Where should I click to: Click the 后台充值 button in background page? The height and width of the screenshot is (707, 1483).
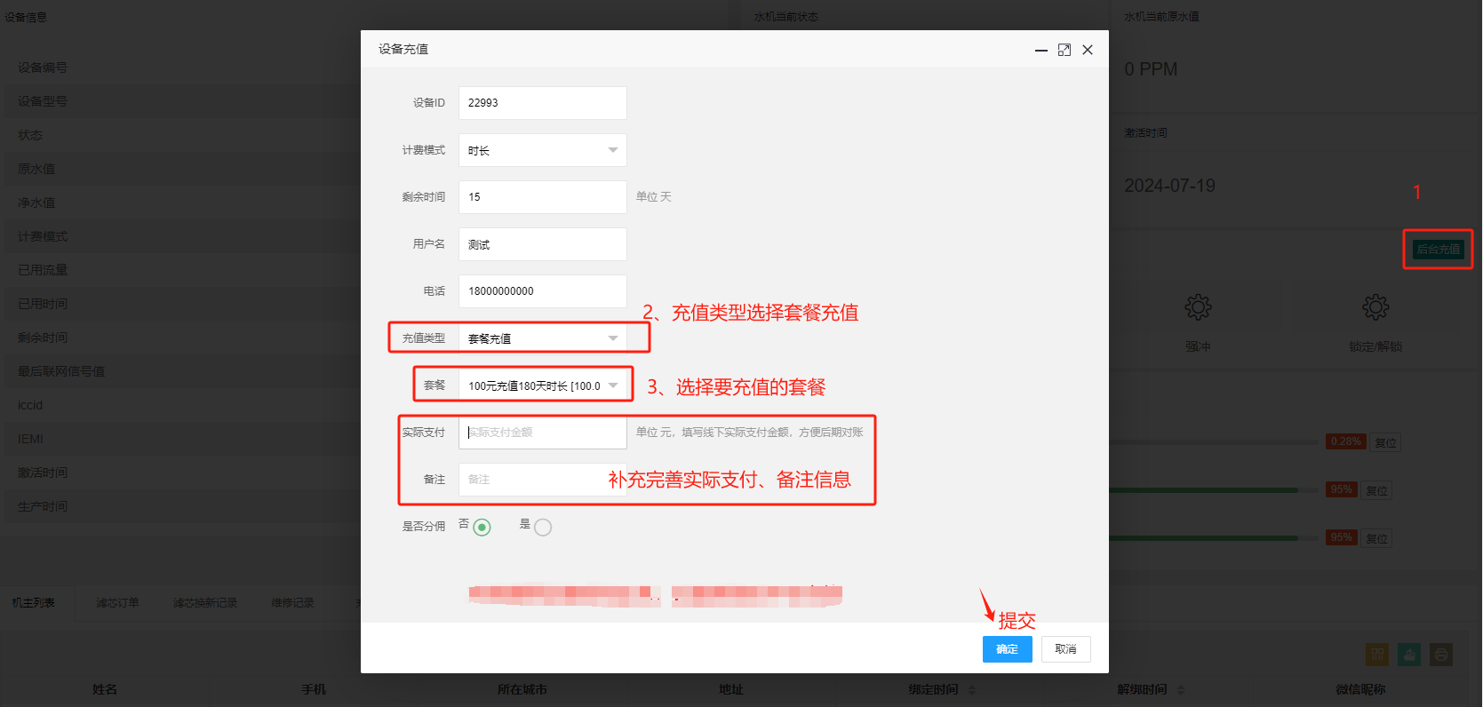pyautogui.click(x=1439, y=250)
